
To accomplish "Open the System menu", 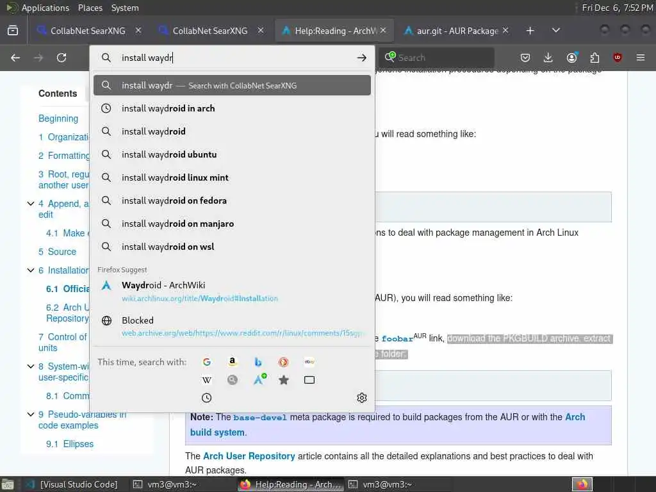I will coord(125,8).
